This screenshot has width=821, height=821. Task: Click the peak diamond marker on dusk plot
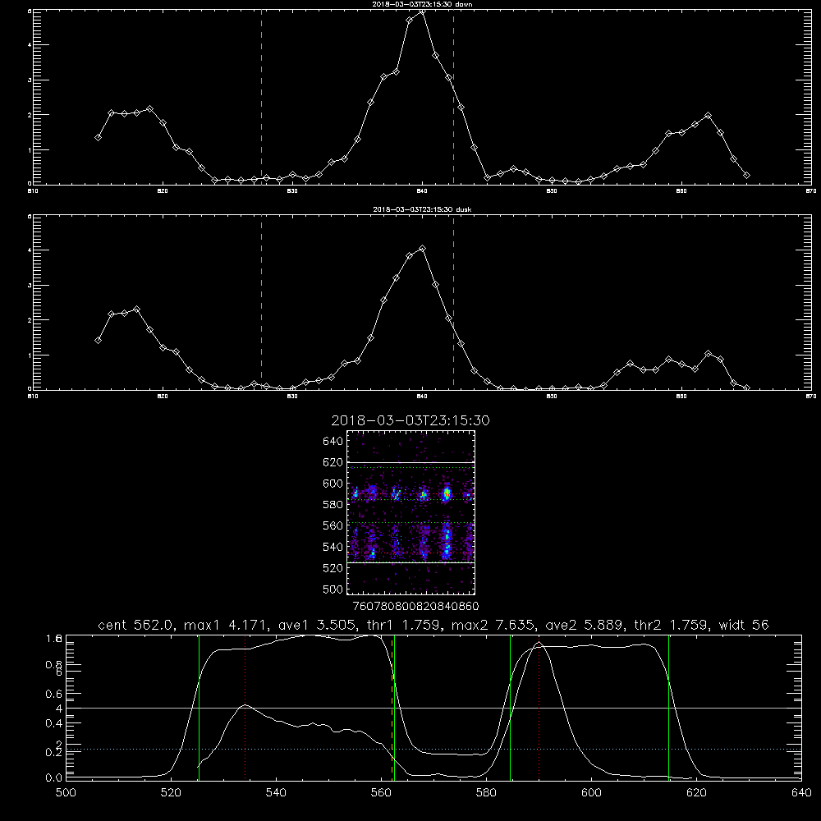point(422,249)
